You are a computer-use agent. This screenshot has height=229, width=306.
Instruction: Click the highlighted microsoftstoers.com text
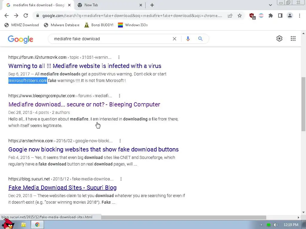(28, 81)
